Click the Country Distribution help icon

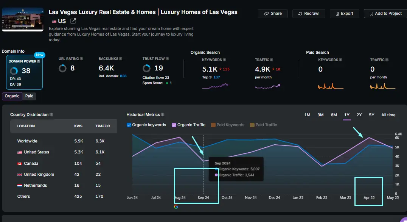[51, 114]
